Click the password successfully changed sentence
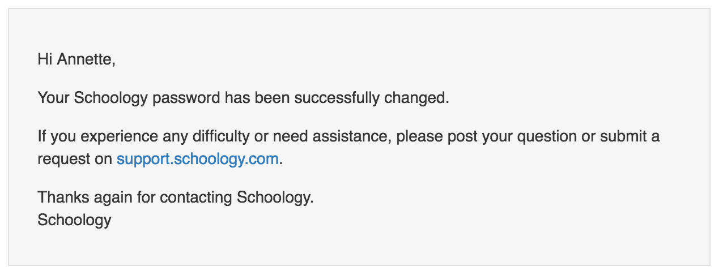 click(x=243, y=98)
